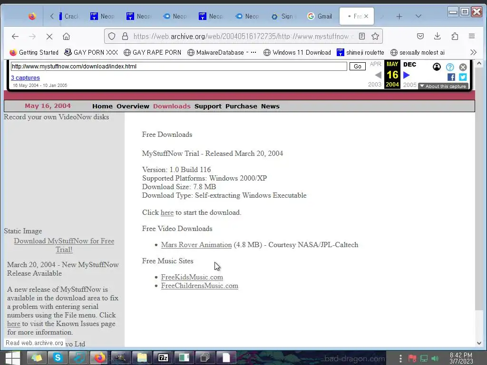Open the Pocket save icon

[420, 36]
